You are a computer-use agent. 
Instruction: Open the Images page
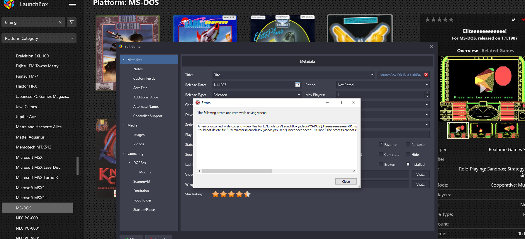tap(139, 135)
